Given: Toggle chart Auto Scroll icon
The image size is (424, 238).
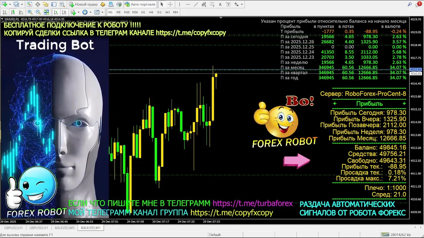Looking at the screenshot, I should coord(56,12).
